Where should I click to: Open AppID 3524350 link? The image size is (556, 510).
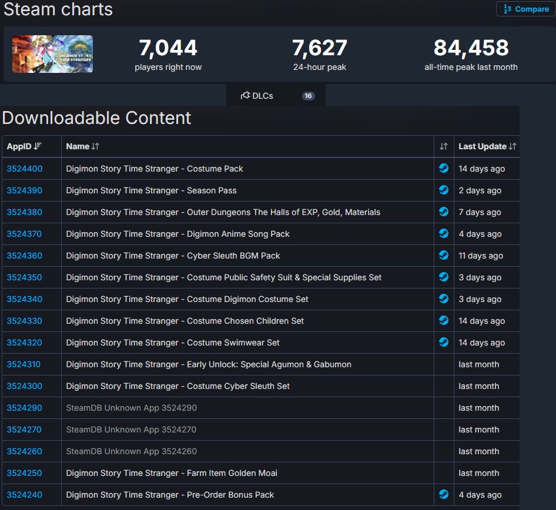[24, 277]
